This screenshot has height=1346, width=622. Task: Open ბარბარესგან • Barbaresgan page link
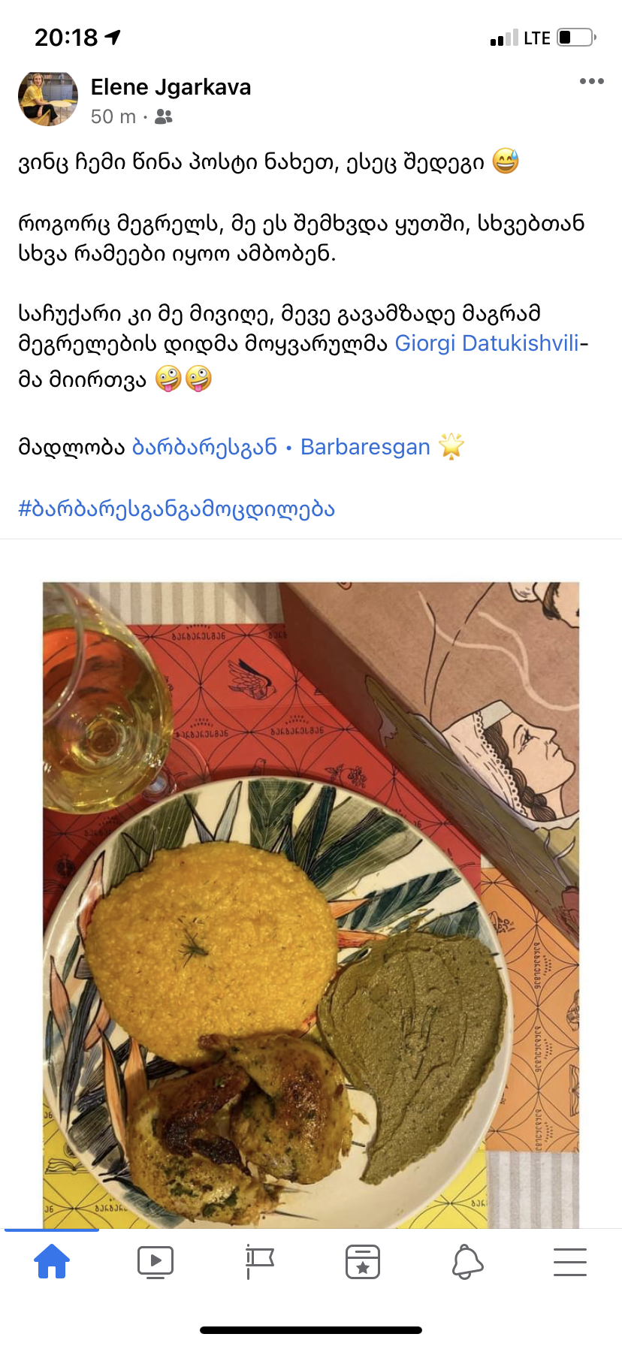281,447
